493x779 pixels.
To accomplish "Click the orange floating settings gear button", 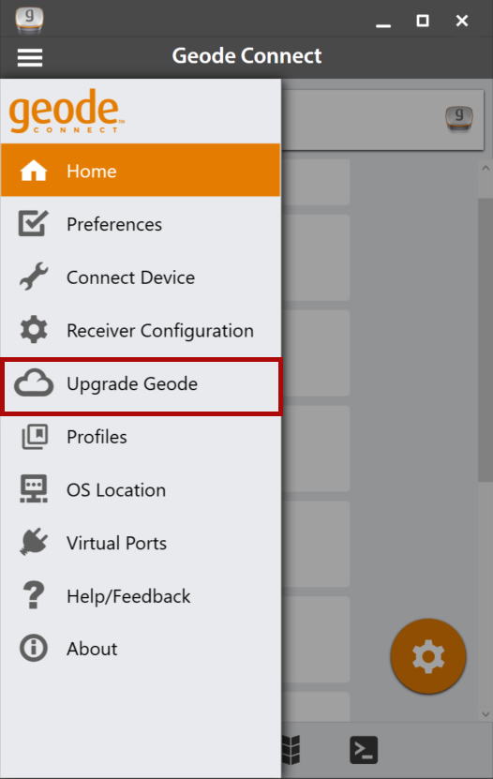I will pos(428,656).
